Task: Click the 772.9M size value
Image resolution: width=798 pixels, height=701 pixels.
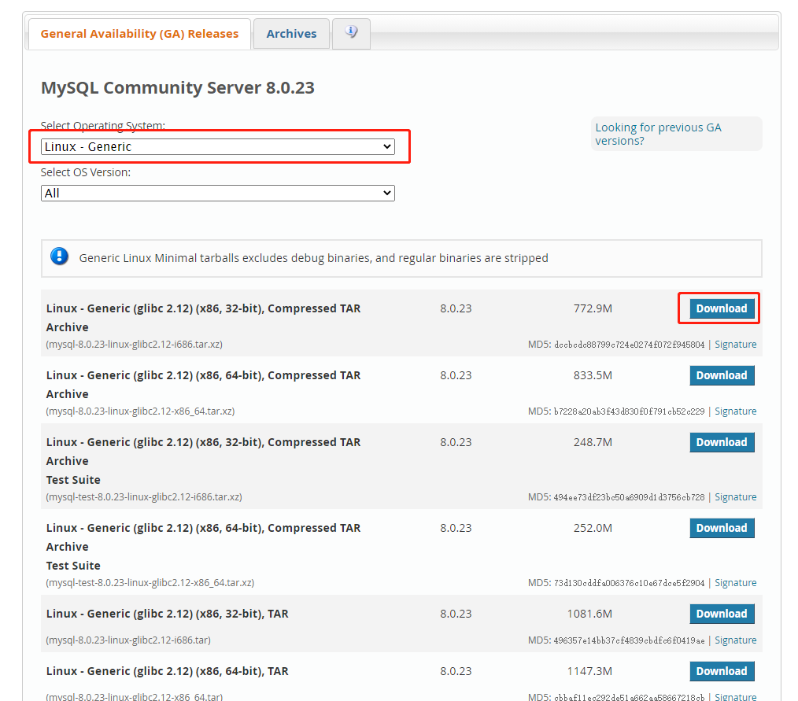Action: point(593,308)
